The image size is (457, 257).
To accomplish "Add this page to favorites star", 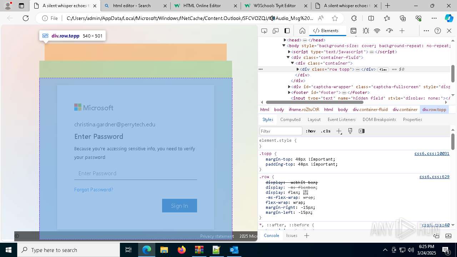I will pyautogui.click(x=335, y=18).
